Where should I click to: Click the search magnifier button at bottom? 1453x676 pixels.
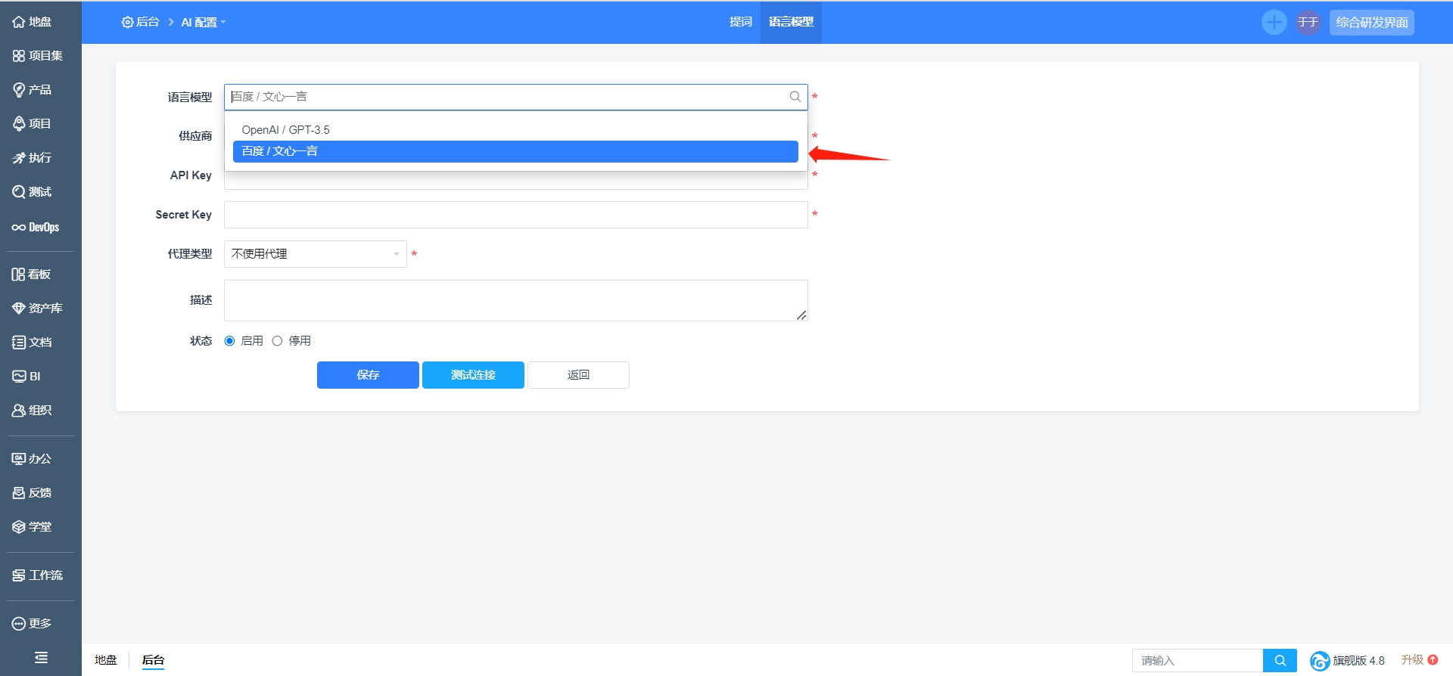point(1280,660)
